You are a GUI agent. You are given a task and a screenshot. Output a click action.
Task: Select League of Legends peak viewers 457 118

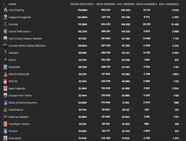[106, 17]
